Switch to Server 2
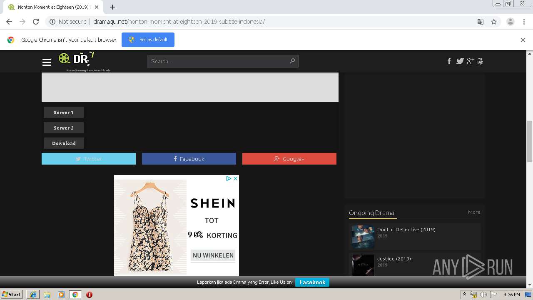The height and width of the screenshot is (300, 533). (x=64, y=128)
